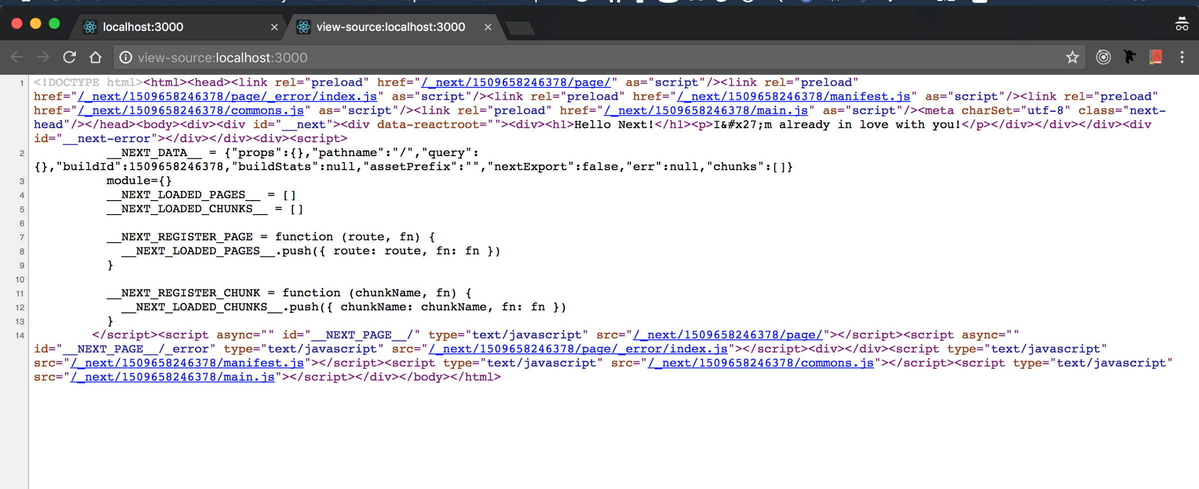Click the incognito indicator icon

[1182, 24]
